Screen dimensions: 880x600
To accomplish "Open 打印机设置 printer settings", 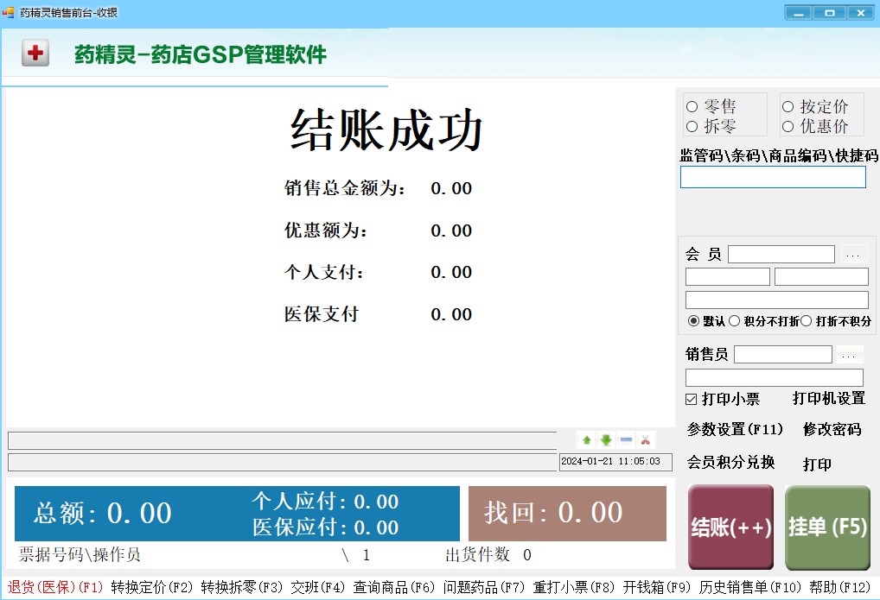I will (x=829, y=399).
